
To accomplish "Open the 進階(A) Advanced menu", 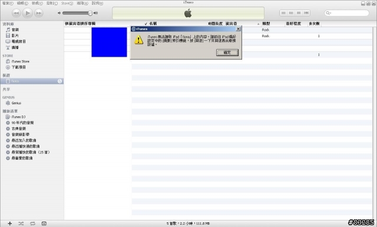I will tap(82, 3).
